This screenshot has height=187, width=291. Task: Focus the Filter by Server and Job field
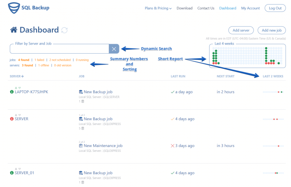(x=59, y=49)
